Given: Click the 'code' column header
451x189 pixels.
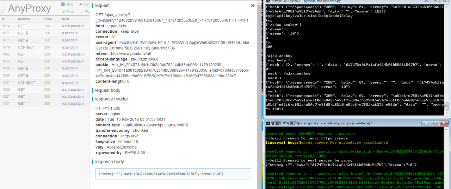Looking at the screenshot, I should click(x=48, y=19).
